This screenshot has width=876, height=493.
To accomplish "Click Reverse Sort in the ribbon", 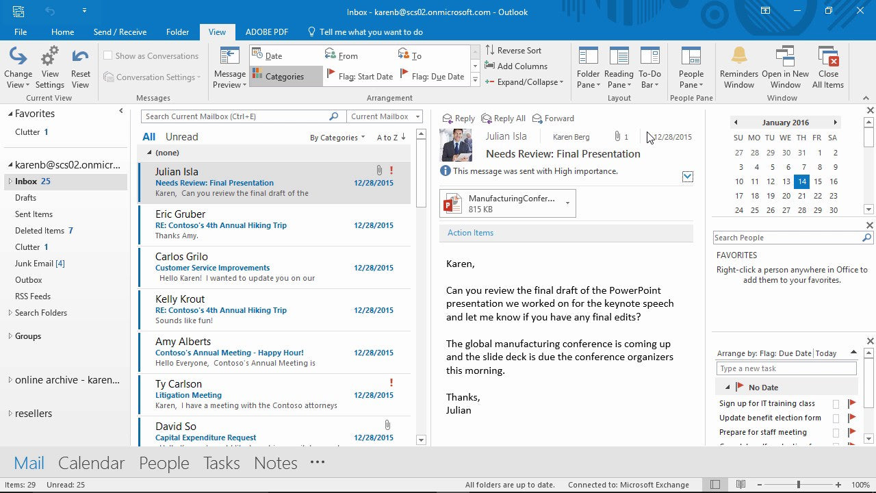I will point(514,50).
